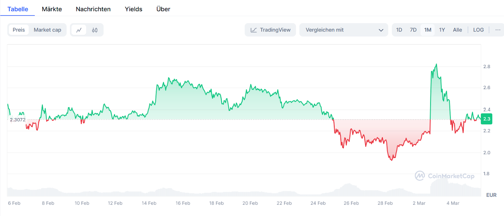Select the line chart view icon
Viewport: 504px width, 216px height.
coord(79,30)
